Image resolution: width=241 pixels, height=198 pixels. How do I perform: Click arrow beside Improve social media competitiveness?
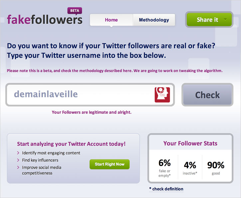pyautogui.click(x=18, y=167)
